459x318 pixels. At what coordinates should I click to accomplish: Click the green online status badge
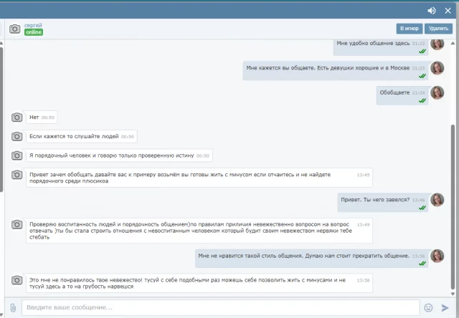[x=34, y=32]
